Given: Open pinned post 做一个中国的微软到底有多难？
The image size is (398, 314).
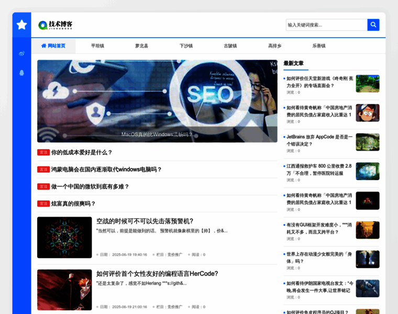Looking at the screenshot, I should pos(90,186).
